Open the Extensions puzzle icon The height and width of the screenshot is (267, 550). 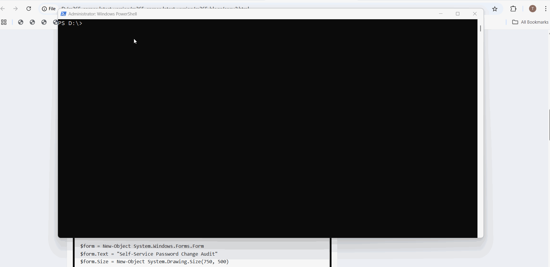point(513,9)
